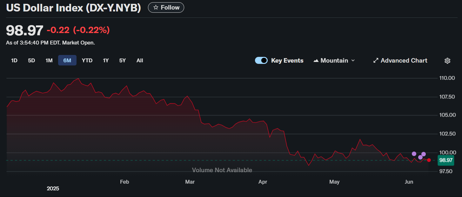The height and width of the screenshot is (197, 462).
Task: Click the Advanced Chart expand arrows icon
Action: [x=376, y=60]
